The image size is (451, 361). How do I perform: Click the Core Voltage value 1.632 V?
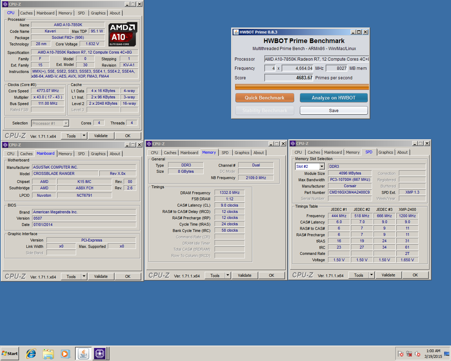(x=92, y=44)
